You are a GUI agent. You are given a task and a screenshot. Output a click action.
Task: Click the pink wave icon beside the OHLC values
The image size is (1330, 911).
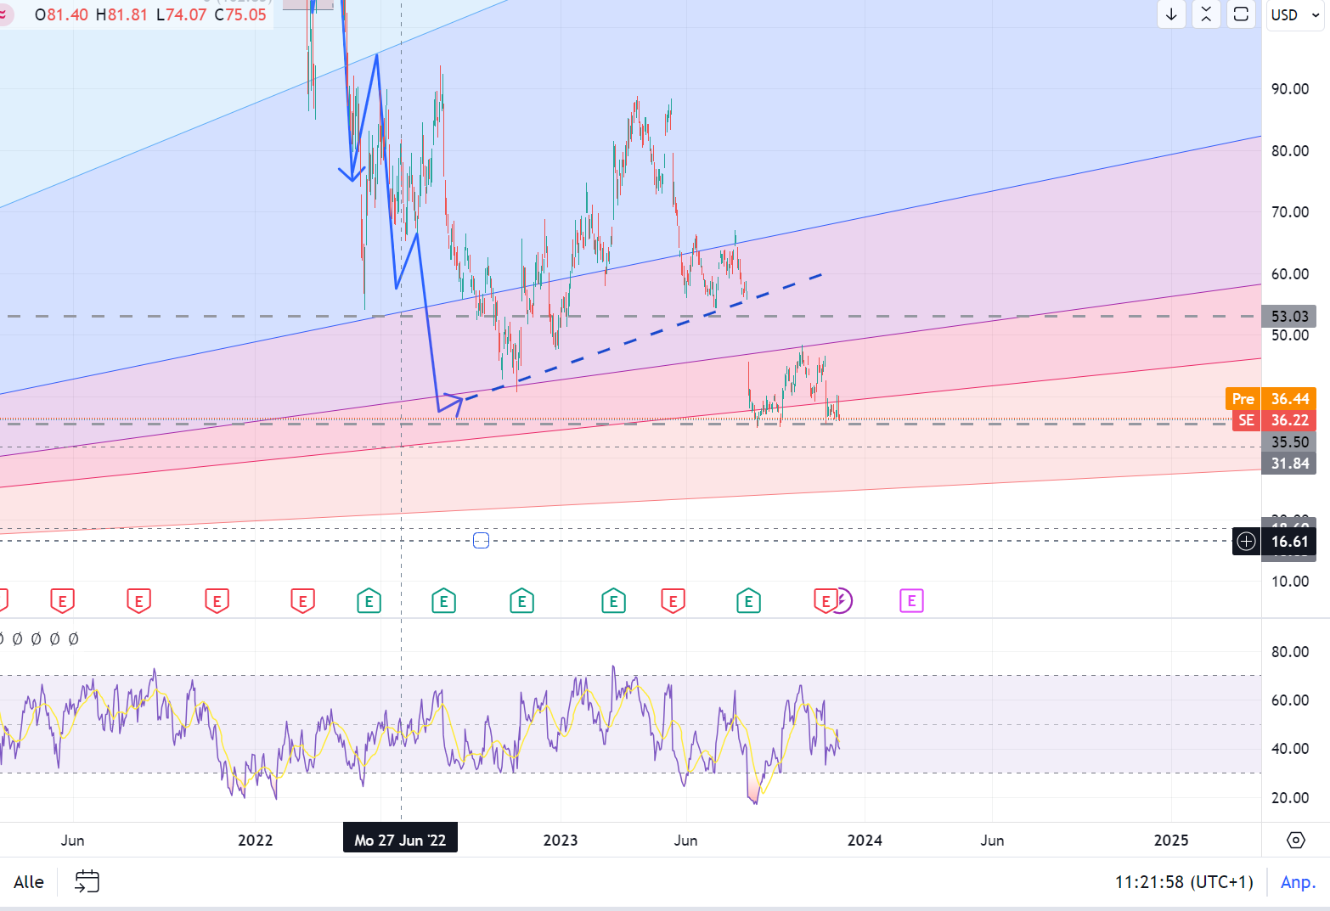tap(5, 14)
